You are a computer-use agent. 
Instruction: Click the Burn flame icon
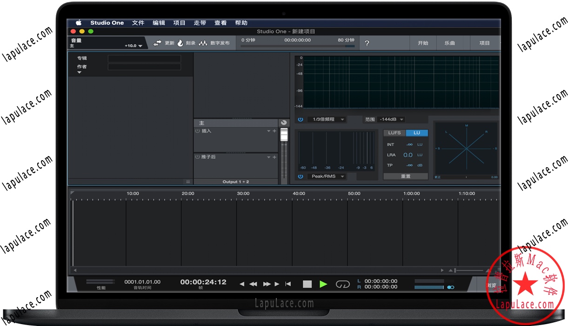pos(180,43)
